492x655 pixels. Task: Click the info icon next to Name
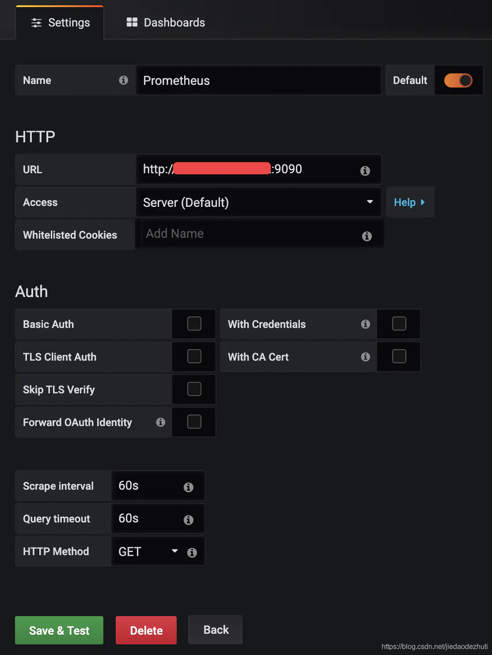[x=124, y=80]
